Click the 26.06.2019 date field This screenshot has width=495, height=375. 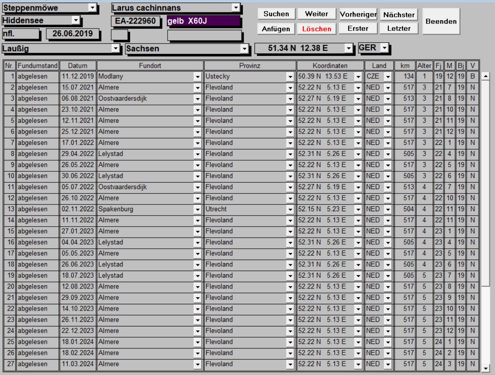(x=72, y=34)
